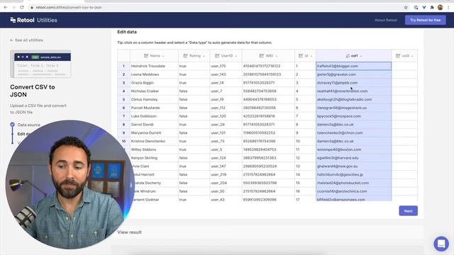Screen dimensions: 454x255
Task: Select cell Purcell Mustarde
Action: click(x=154, y=108)
